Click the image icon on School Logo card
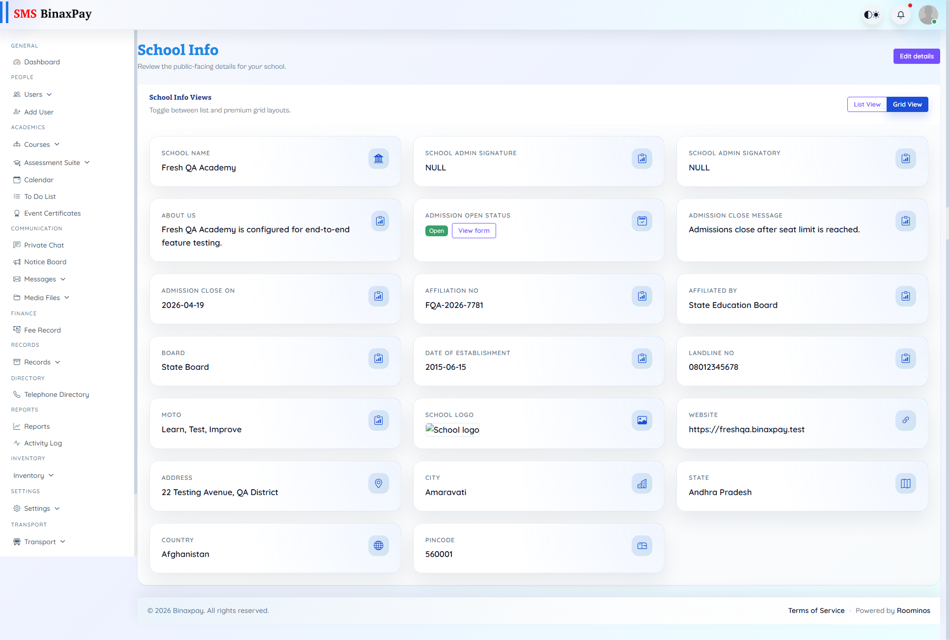949x640 pixels. [642, 420]
